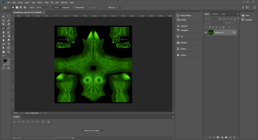Toggle Quick Mask mode
Screen dimensions: 258x140
click(3, 68)
